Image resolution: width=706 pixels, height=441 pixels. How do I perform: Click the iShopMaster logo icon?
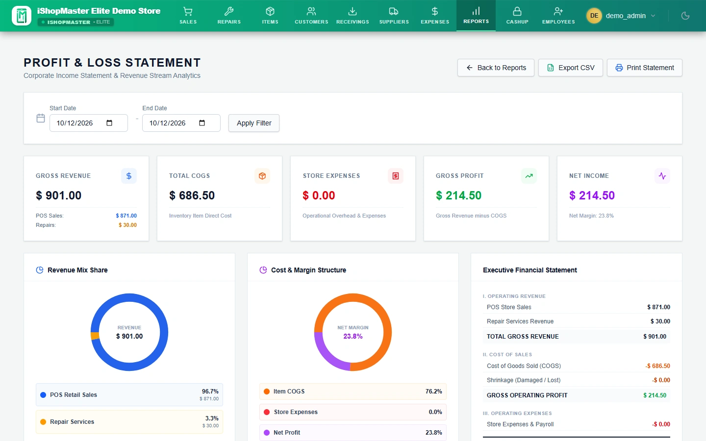tap(21, 16)
